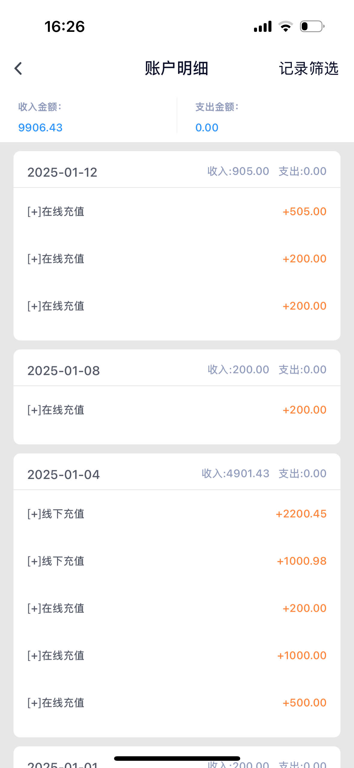Open the 2025-01-08 date header

pos(64,371)
